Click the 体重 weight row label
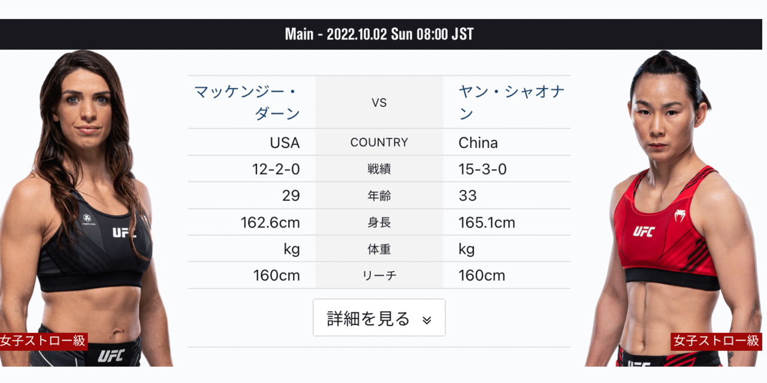This screenshot has height=383, width=767. point(379,248)
